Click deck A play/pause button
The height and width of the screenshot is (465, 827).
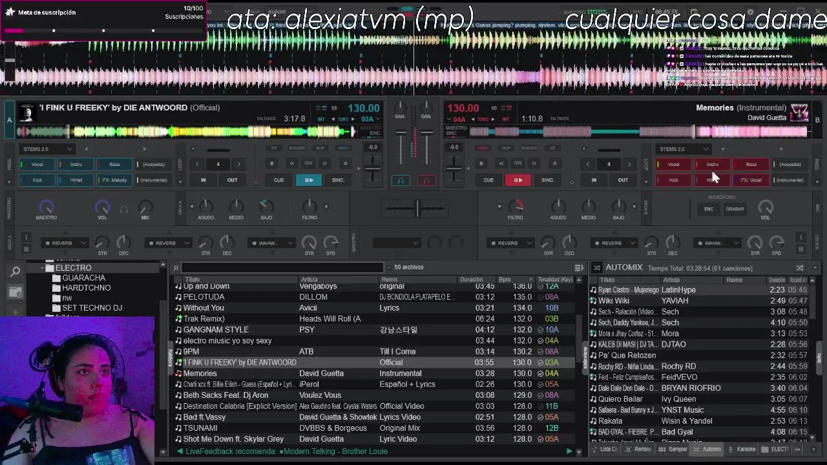click(x=309, y=180)
